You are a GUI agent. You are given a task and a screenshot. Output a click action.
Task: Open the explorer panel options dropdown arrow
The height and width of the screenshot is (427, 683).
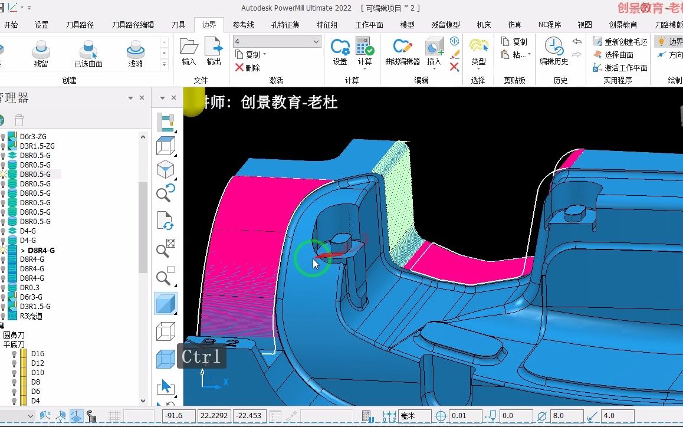[130, 98]
